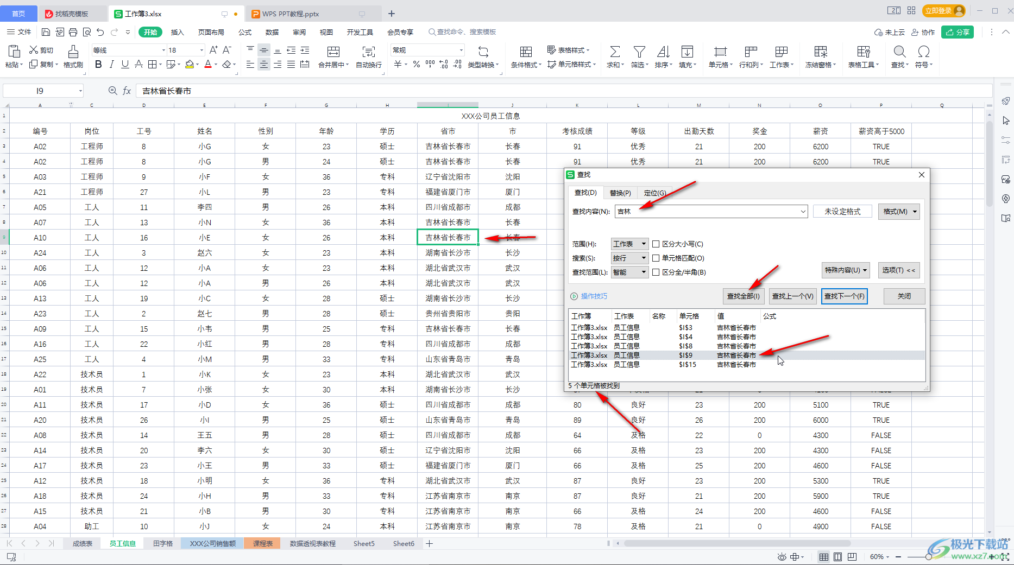Click the percent style icon
Image resolution: width=1014 pixels, height=565 pixels.
click(x=416, y=65)
